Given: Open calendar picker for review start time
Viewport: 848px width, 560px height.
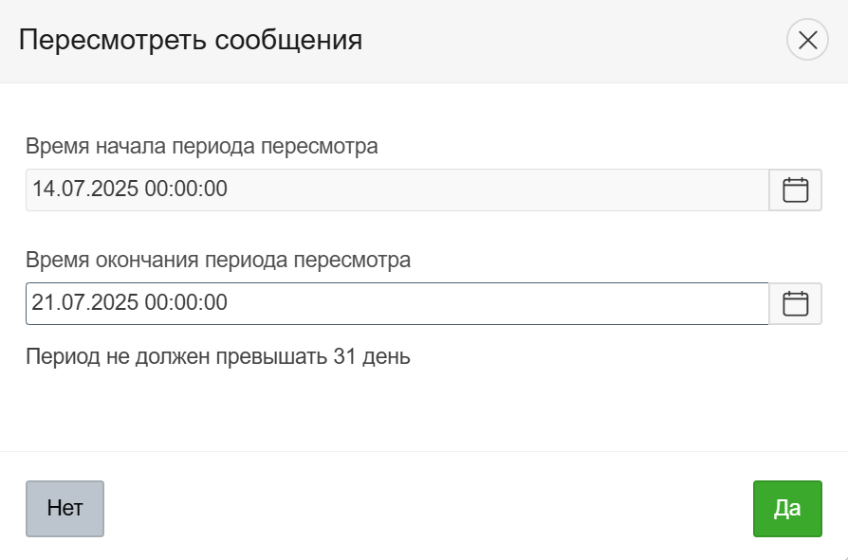Looking at the screenshot, I should pyautogui.click(x=795, y=190).
